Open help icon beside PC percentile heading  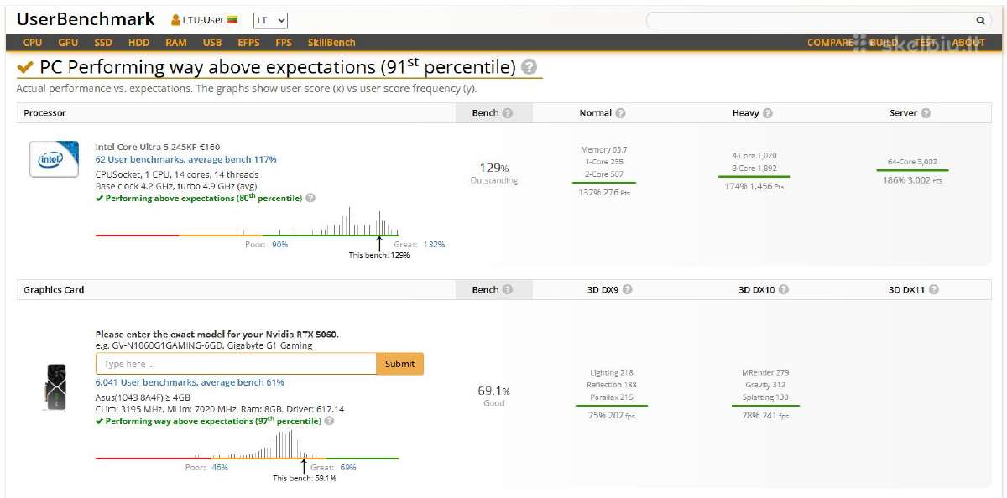tap(529, 68)
